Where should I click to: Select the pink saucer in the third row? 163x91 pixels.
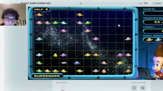click(x=88, y=31)
